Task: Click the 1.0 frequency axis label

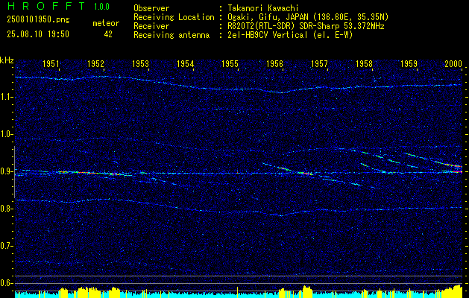Action: (x=6, y=134)
